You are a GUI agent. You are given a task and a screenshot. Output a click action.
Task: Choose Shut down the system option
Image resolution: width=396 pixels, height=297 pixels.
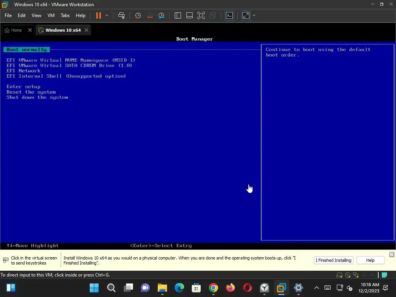pyautogui.click(x=37, y=97)
